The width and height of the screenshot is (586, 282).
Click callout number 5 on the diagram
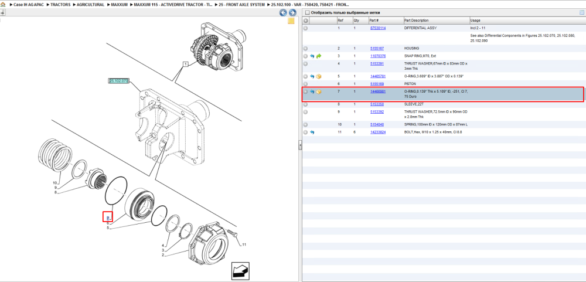coord(108,227)
